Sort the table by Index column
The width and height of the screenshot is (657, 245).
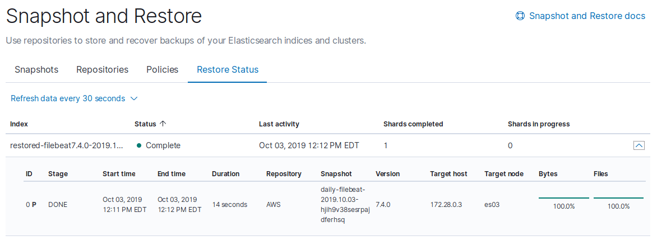(x=19, y=124)
